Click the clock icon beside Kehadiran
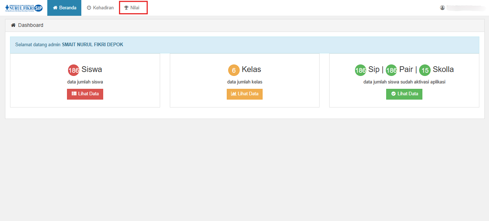489x221 pixels. pyautogui.click(x=89, y=8)
